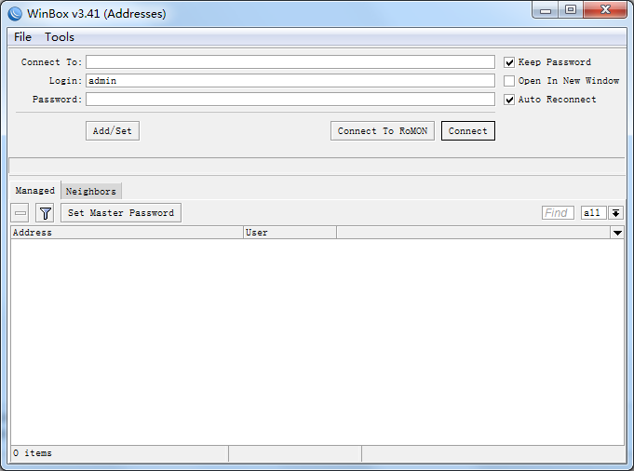The height and width of the screenshot is (471, 634).
Task: Open the Tools menu
Action: [x=60, y=37]
